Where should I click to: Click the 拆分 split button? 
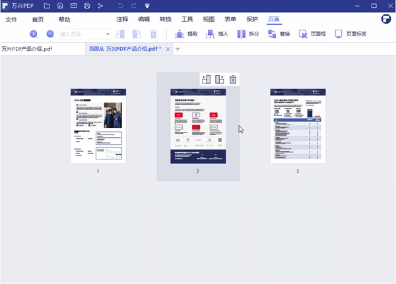point(249,34)
